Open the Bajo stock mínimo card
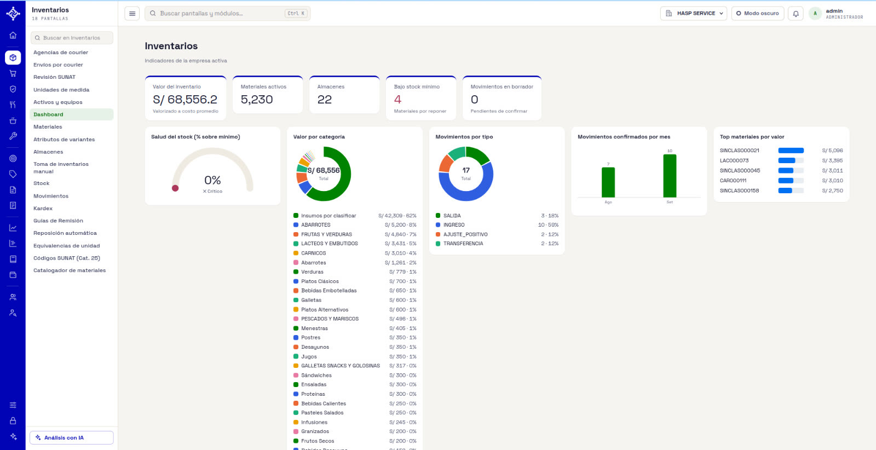Image resolution: width=876 pixels, height=450 pixels. (x=421, y=97)
